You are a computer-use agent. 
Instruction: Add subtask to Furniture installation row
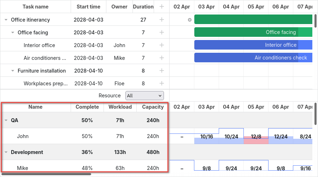point(161,71)
